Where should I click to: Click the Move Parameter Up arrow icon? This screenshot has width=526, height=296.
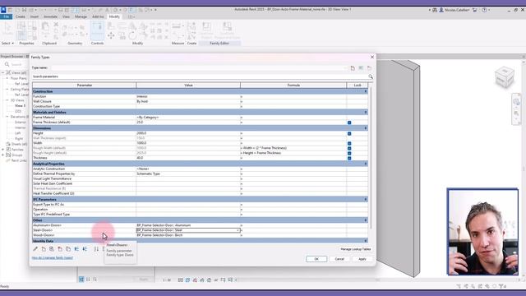[76, 249]
